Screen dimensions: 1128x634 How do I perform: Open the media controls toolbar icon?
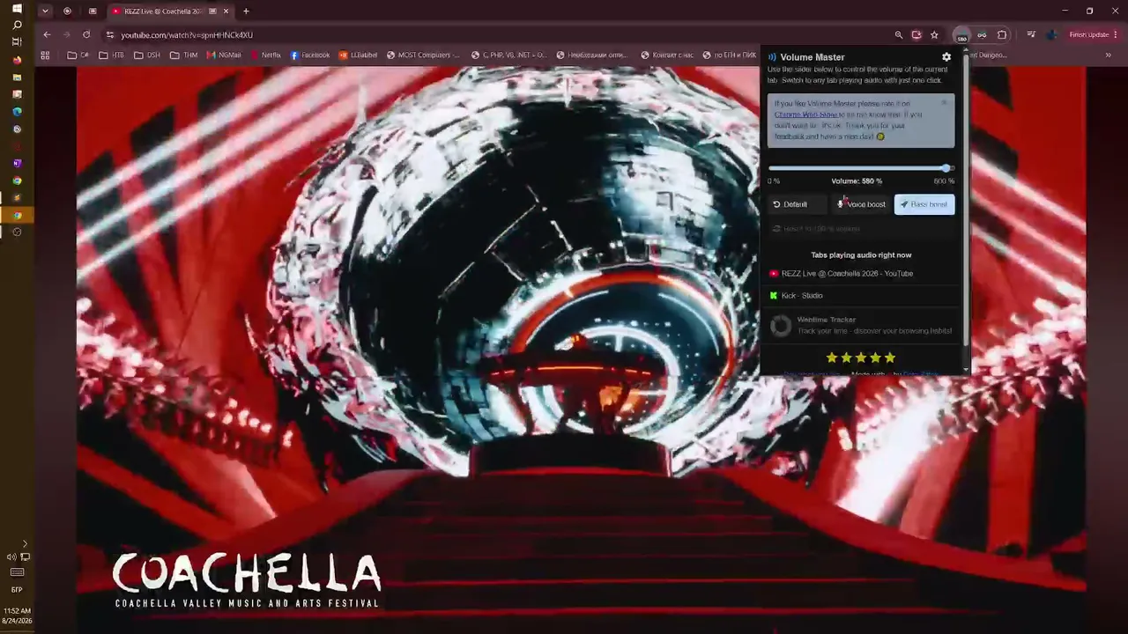click(x=1031, y=35)
